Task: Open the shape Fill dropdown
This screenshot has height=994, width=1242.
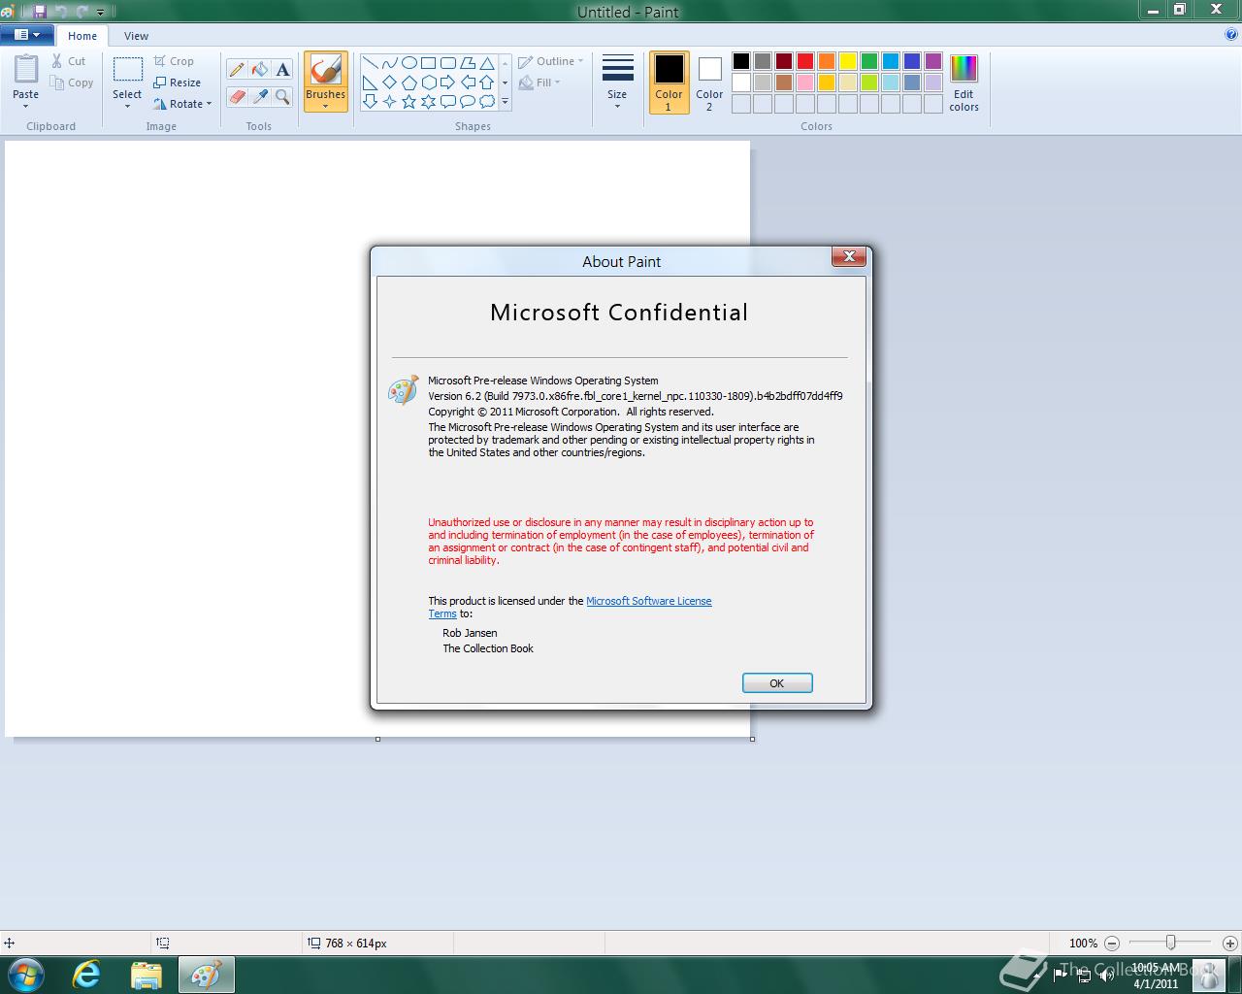Action: 539,83
